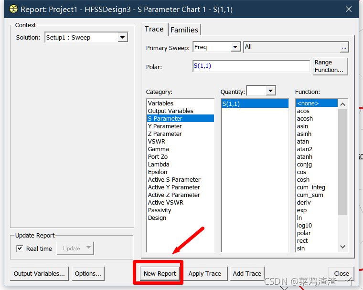The height and width of the screenshot is (290, 363).
Task: Click the Apply Trace button
Action: click(204, 274)
